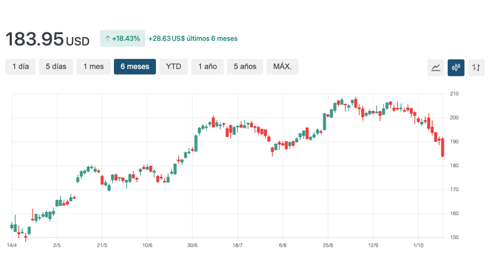The image size is (488, 275).
Task: Select the 1 año time range
Action: coord(208,67)
